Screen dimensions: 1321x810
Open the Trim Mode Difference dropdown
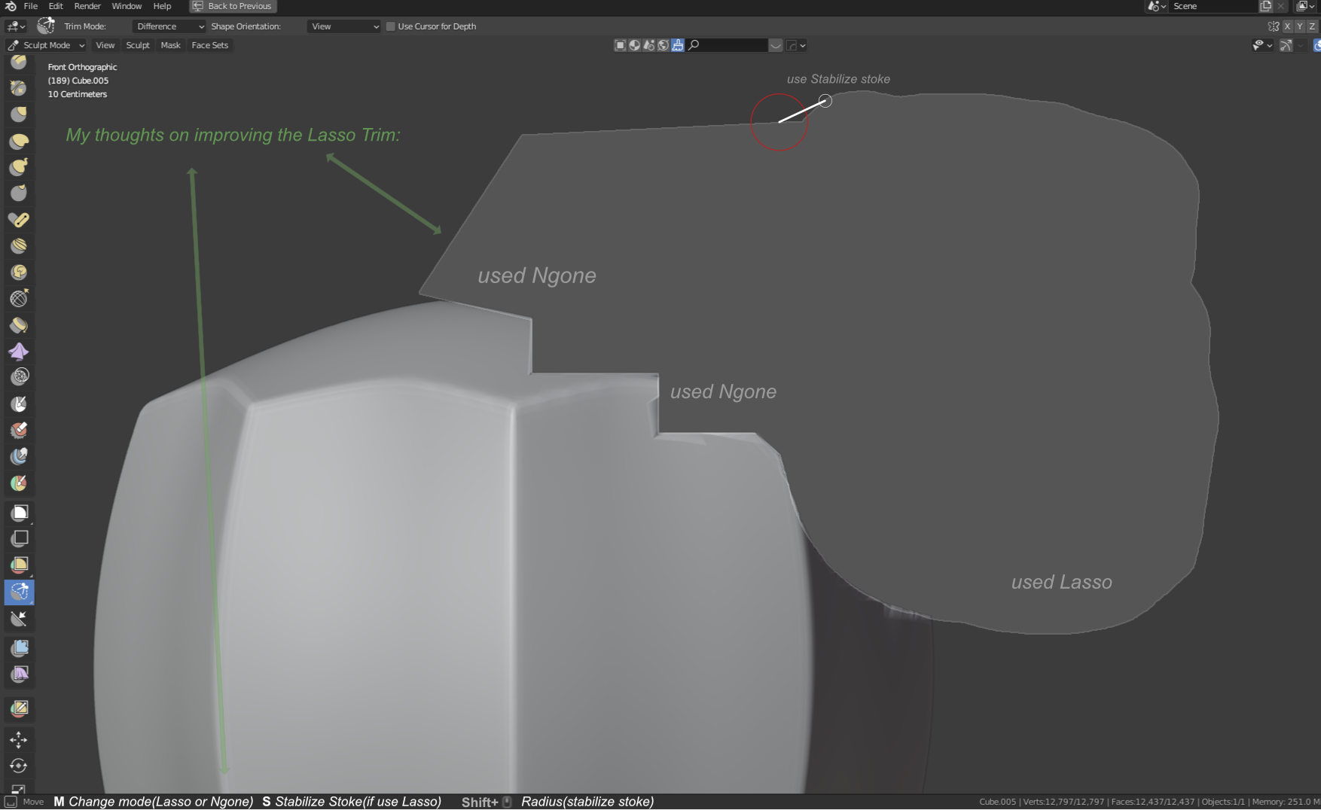click(169, 26)
